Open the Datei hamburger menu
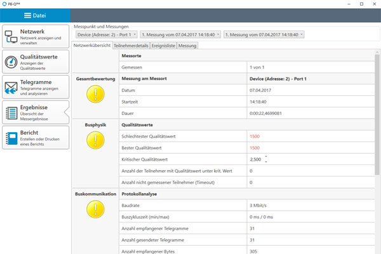 [x=35, y=15]
